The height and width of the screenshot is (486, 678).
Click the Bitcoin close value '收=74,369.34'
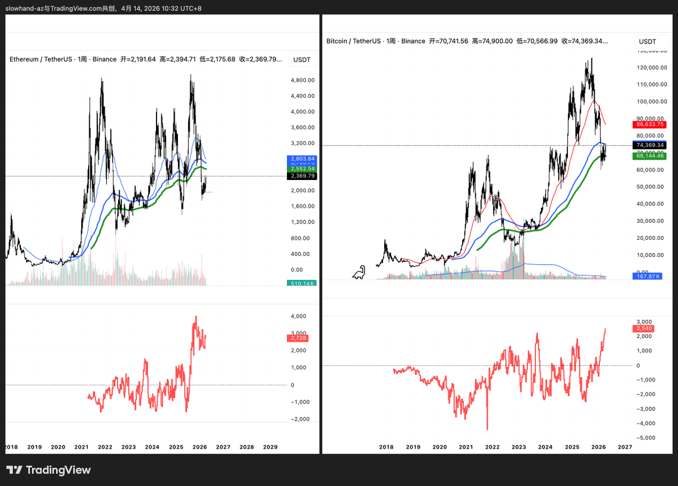pyautogui.click(x=582, y=41)
